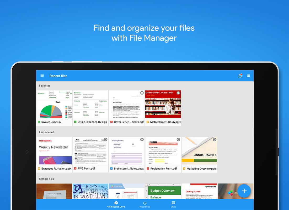
Task: Click presentation icon beside Expenses P...ntation.pptx
Action: (39, 169)
